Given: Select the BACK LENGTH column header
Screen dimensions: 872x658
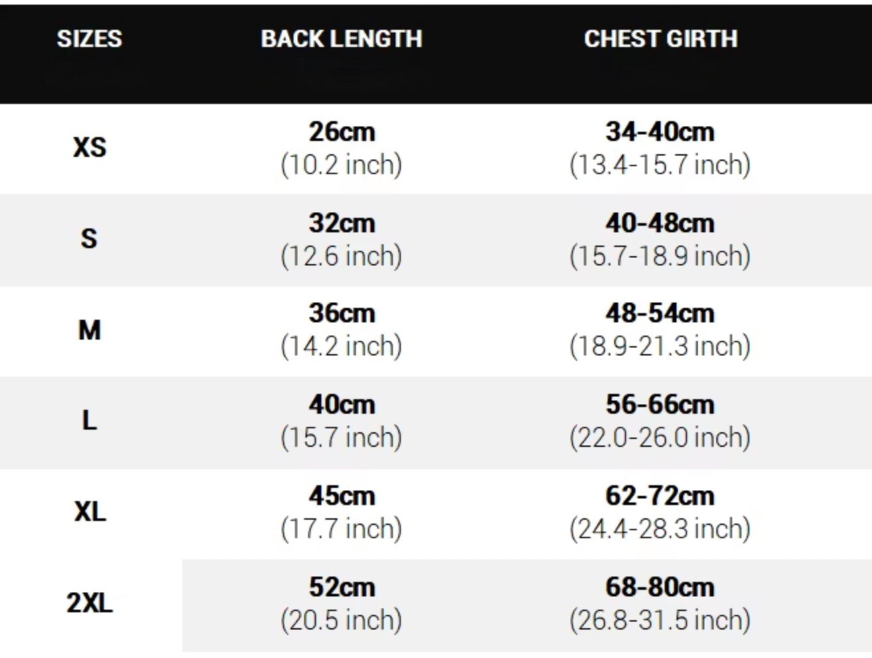Looking at the screenshot, I should tap(341, 39).
